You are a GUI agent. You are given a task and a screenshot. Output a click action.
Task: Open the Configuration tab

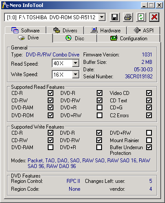[129, 38]
